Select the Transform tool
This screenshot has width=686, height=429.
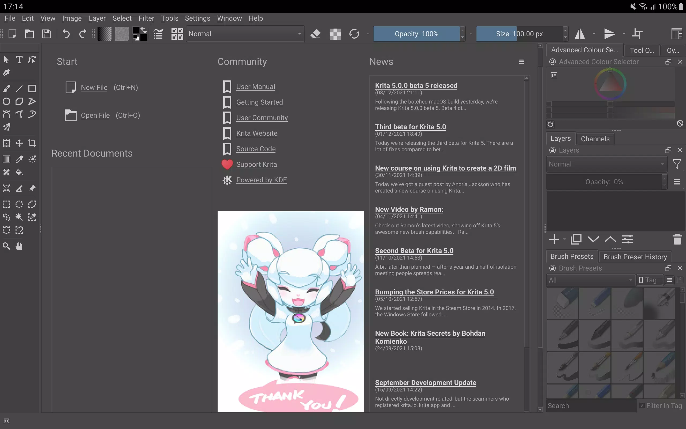click(x=6, y=143)
